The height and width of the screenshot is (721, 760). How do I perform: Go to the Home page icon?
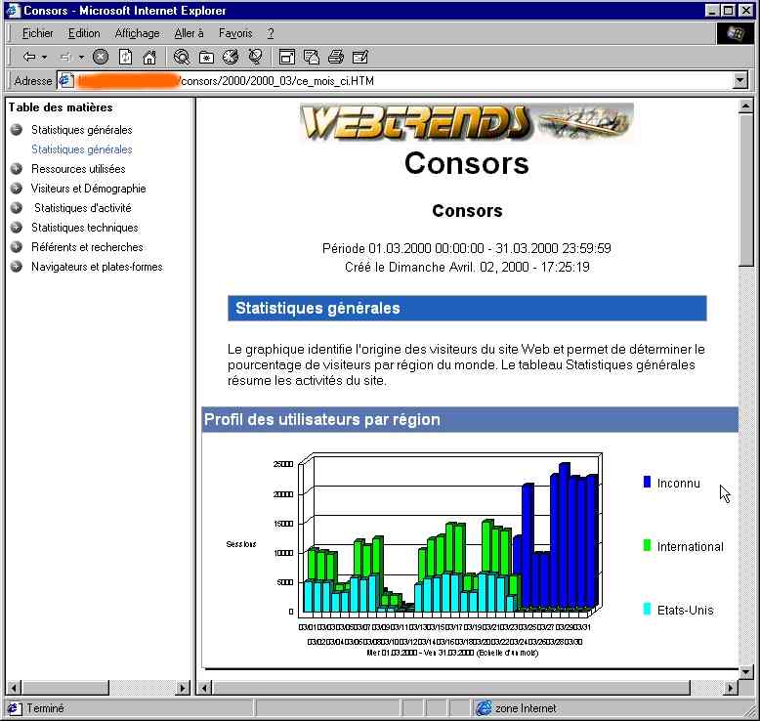pyautogui.click(x=149, y=58)
